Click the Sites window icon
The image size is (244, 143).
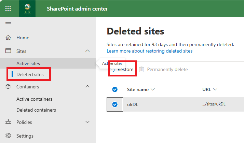coord(8,51)
